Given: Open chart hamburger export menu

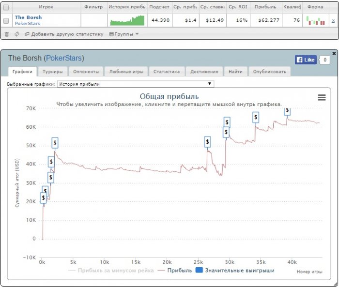Looking at the screenshot, I should point(322,97).
